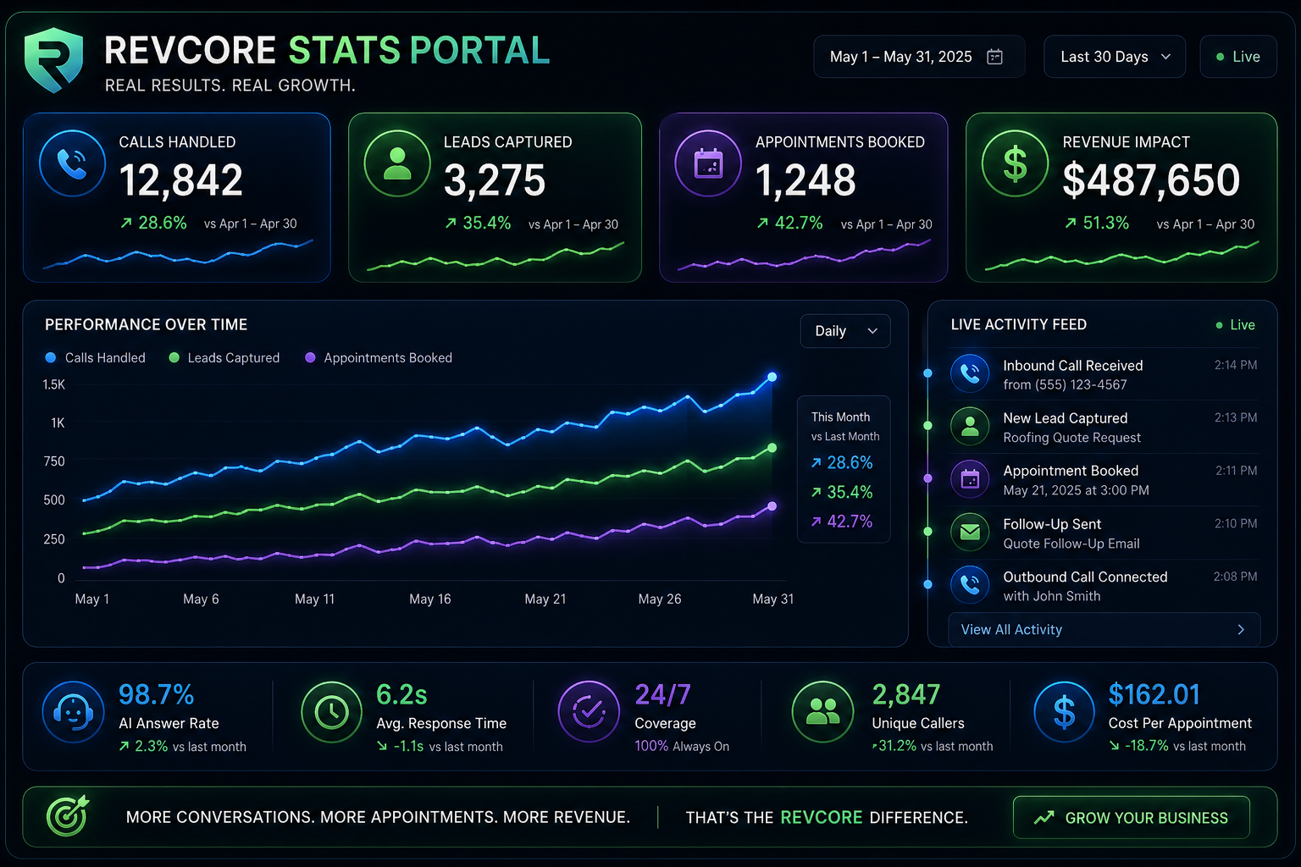Click the RevCore shield logo
Image resolution: width=1301 pixels, height=867 pixels.
[53, 59]
